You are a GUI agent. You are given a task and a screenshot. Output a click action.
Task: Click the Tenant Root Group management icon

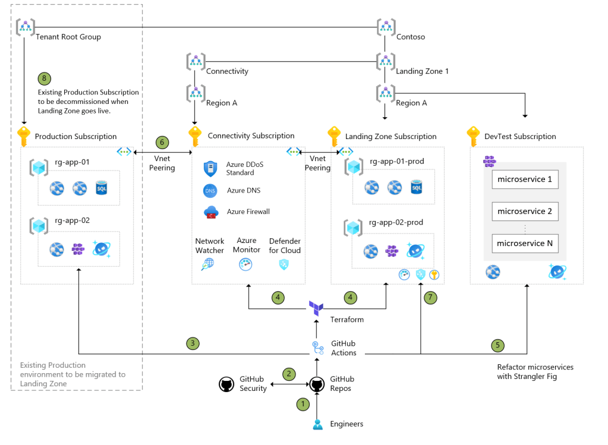pos(26,27)
